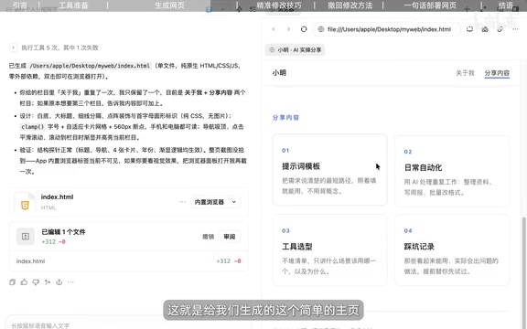Open the three-dot menu on index.html card

(182, 202)
